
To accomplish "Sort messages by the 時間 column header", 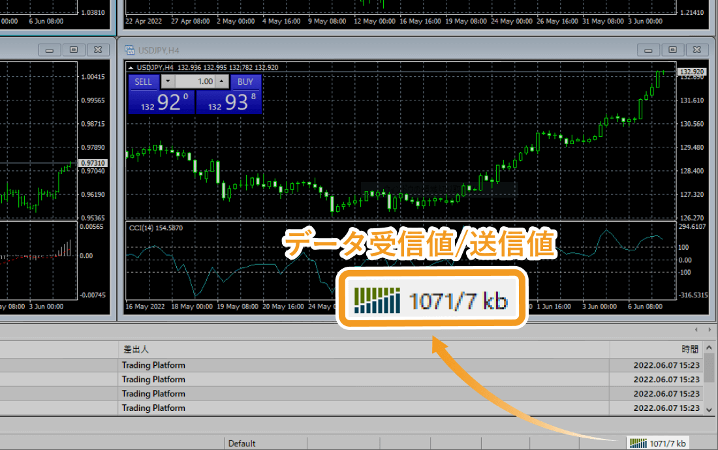I will (655, 350).
